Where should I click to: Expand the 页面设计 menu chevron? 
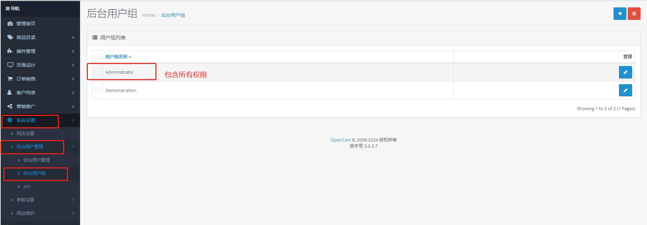(x=73, y=65)
